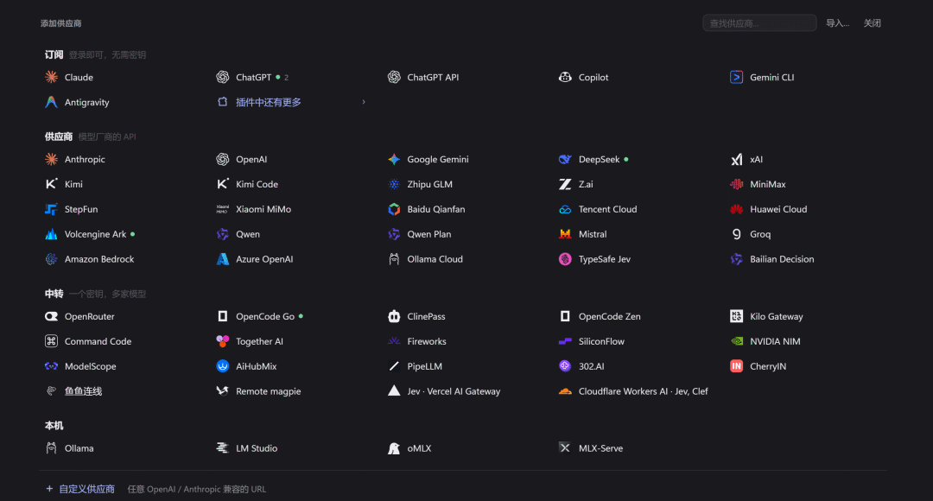Focus the 查找供应商 search field
The width and height of the screenshot is (933, 501).
[759, 23]
